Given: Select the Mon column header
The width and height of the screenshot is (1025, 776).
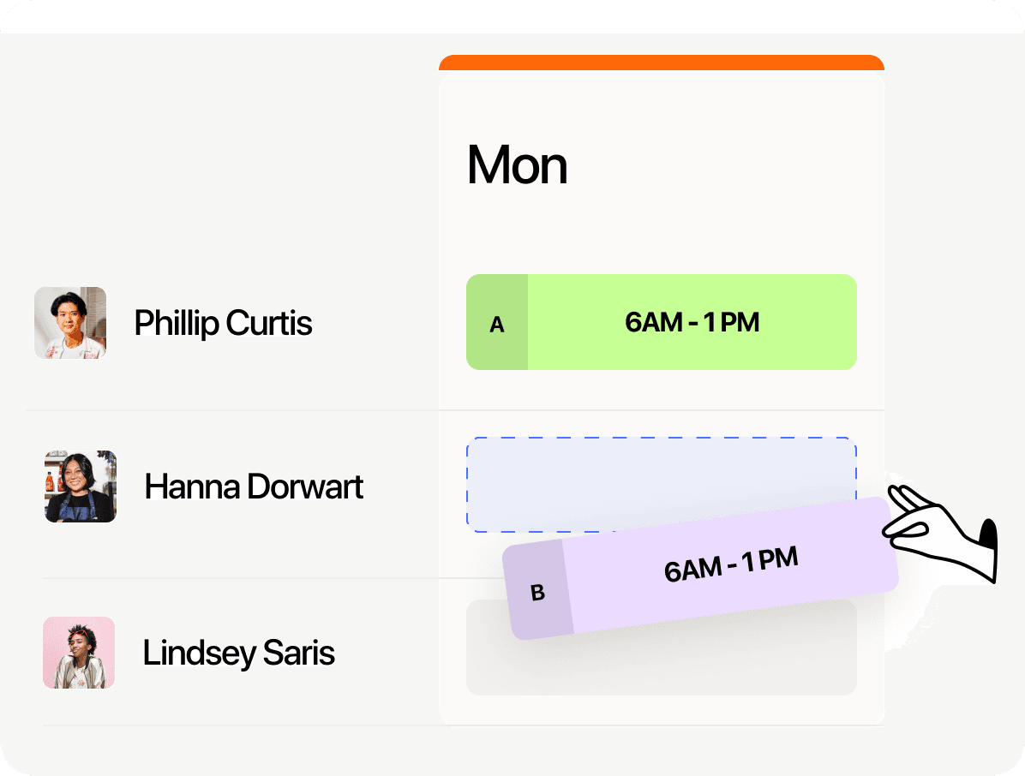Looking at the screenshot, I should 517,165.
